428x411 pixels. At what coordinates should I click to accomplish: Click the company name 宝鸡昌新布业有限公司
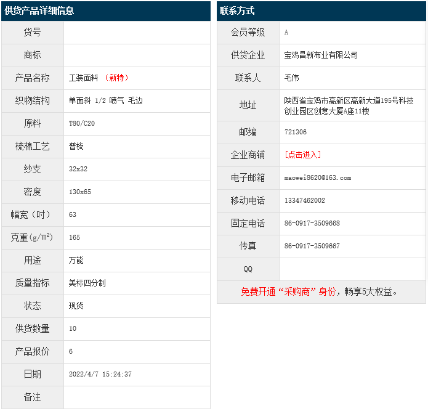pos(321,55)
